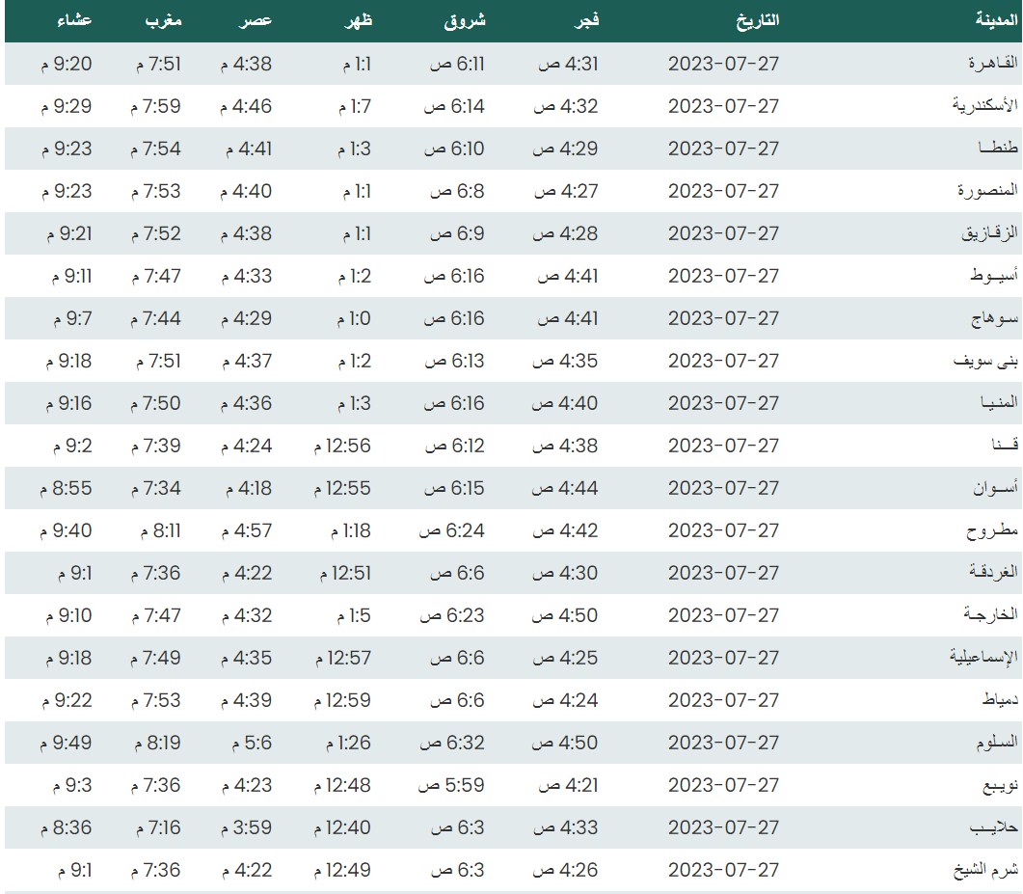The image size is (1023, 894).
Task: Select the Isha time 9:49 for السلوم
Action: pyautogui.click(x=67, y=743)
